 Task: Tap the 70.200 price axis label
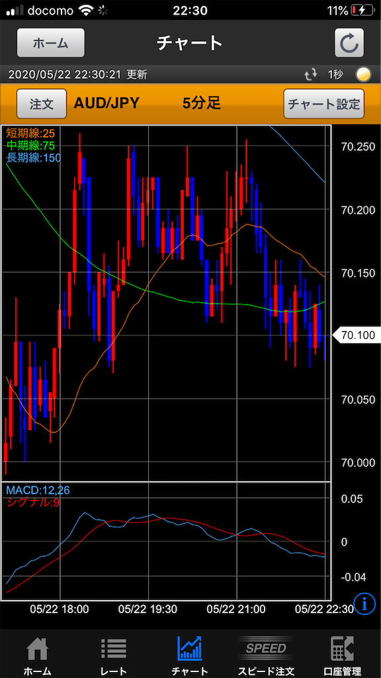coord(358,211)
